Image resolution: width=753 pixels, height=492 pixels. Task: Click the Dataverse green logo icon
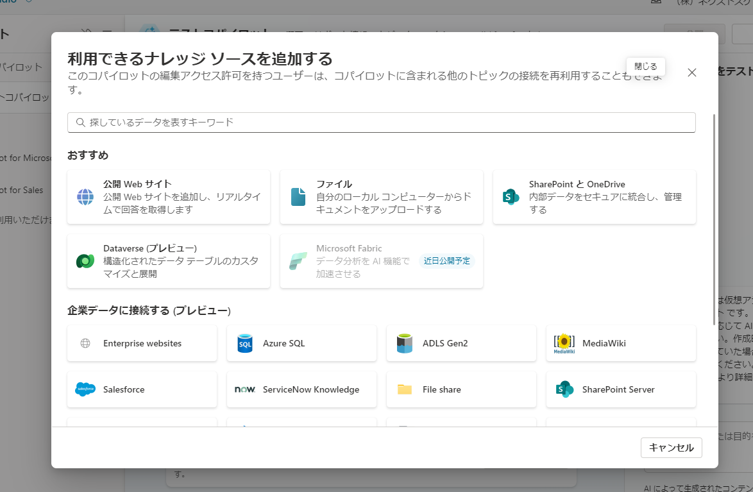point(85,261)
